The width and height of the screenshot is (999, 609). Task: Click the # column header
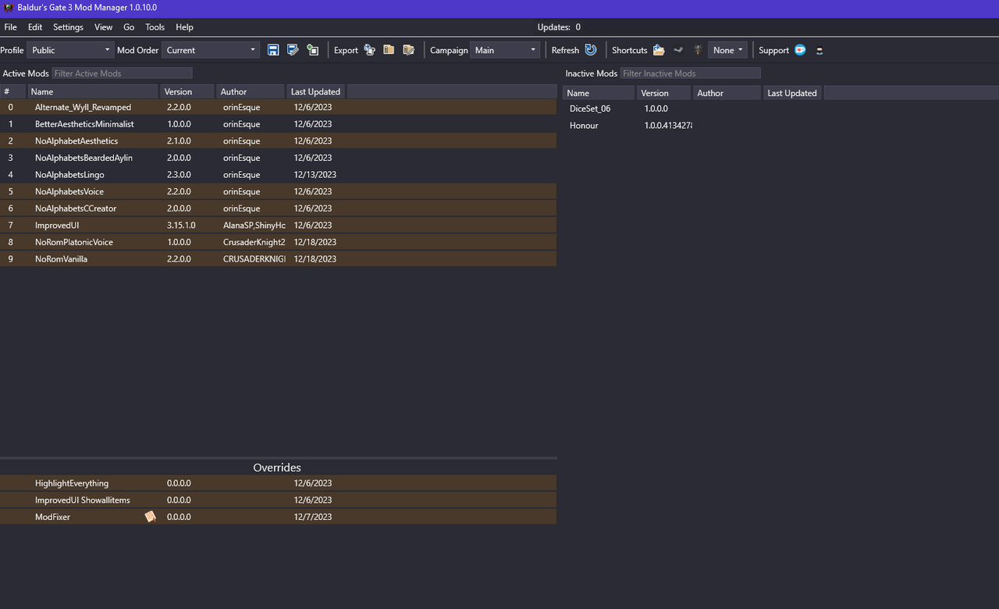(12, 91)
